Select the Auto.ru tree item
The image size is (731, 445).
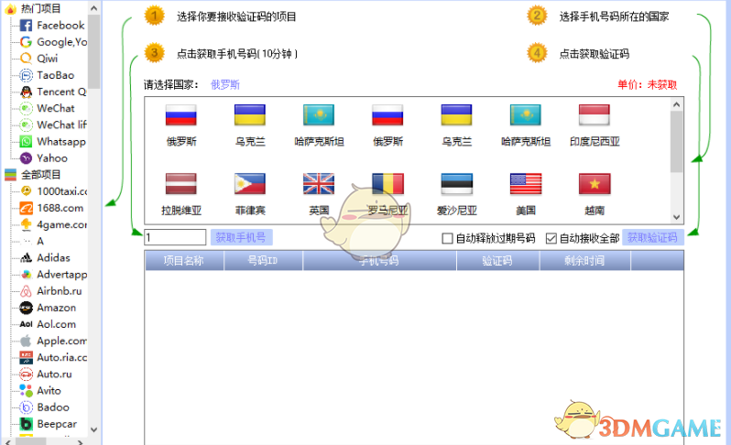(x=55, y=374)
